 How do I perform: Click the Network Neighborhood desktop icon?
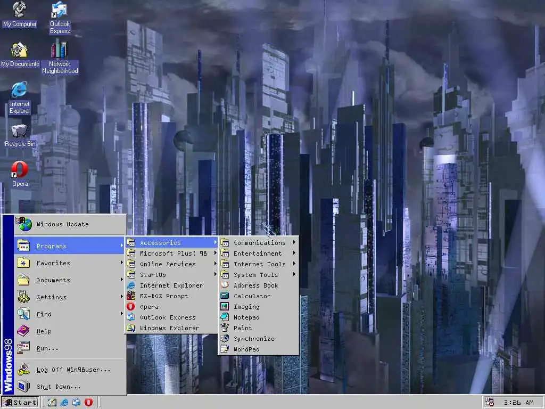click(60, 57)
